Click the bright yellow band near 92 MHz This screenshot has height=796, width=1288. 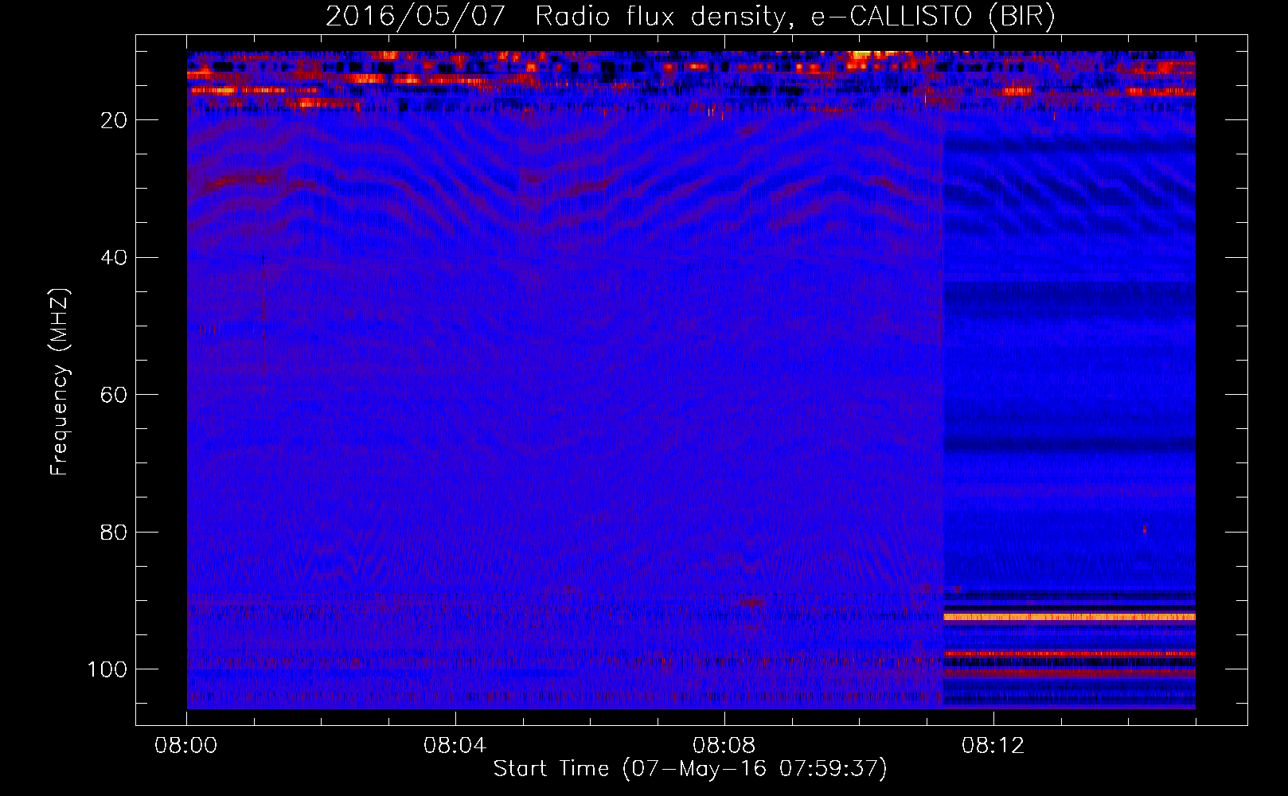(x=1069, y=617)
